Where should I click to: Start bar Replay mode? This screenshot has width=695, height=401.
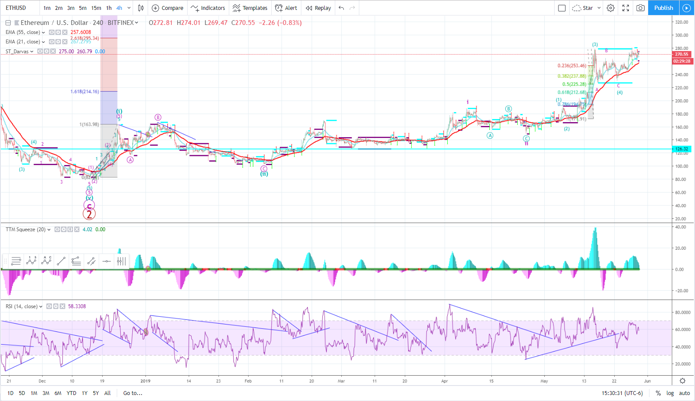point(318,8)
